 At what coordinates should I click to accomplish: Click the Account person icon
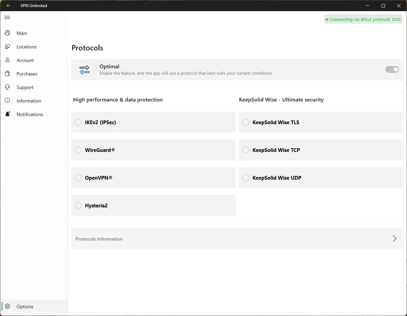point(7,60)
